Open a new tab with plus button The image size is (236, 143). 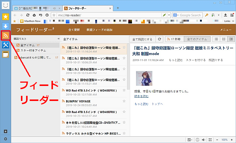coord(118,8)
